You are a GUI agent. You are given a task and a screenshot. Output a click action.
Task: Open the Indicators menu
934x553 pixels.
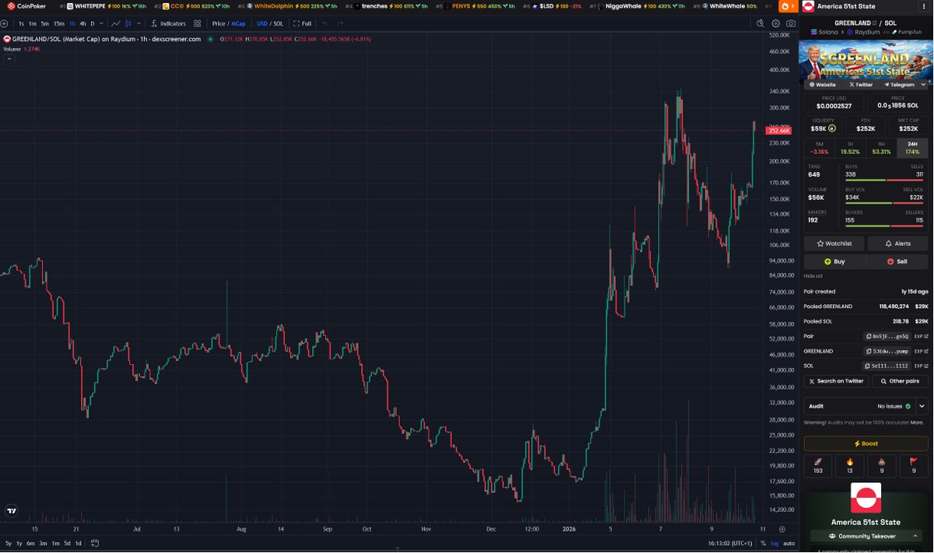point(167,23)
